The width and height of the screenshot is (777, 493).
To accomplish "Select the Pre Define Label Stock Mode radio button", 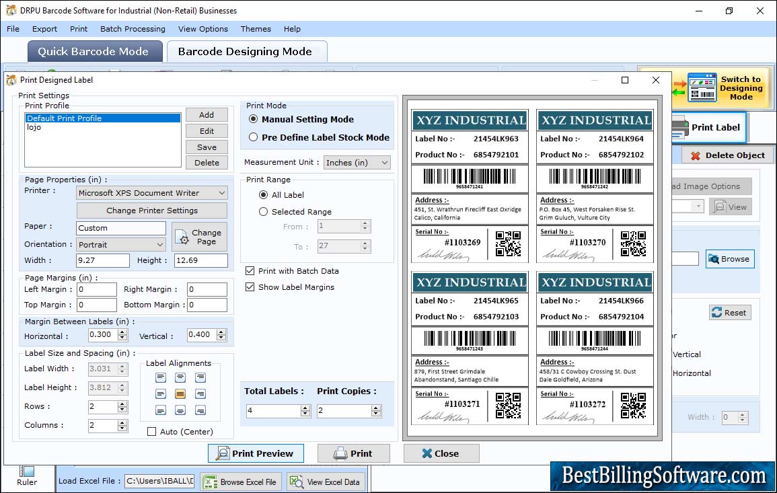I will 254,137.
